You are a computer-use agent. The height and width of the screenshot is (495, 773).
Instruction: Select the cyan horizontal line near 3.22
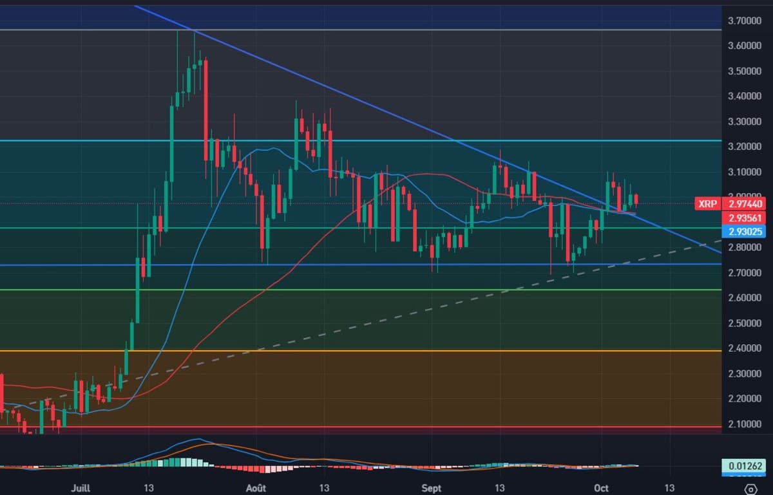(x=386, y=140)
